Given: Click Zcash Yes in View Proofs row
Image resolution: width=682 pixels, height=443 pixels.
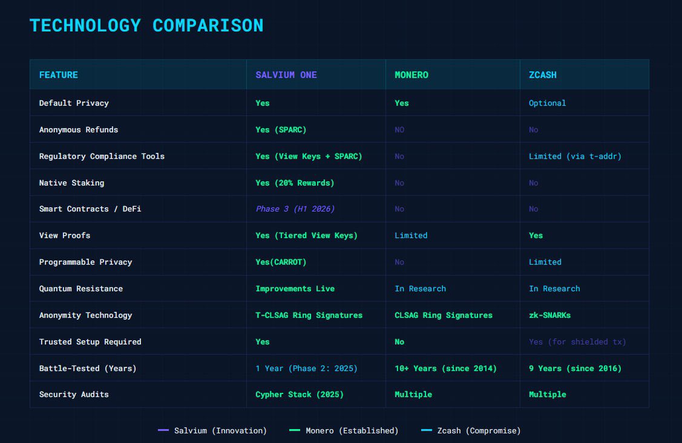Looking at the screenshot, I should [x=536, y=235].
